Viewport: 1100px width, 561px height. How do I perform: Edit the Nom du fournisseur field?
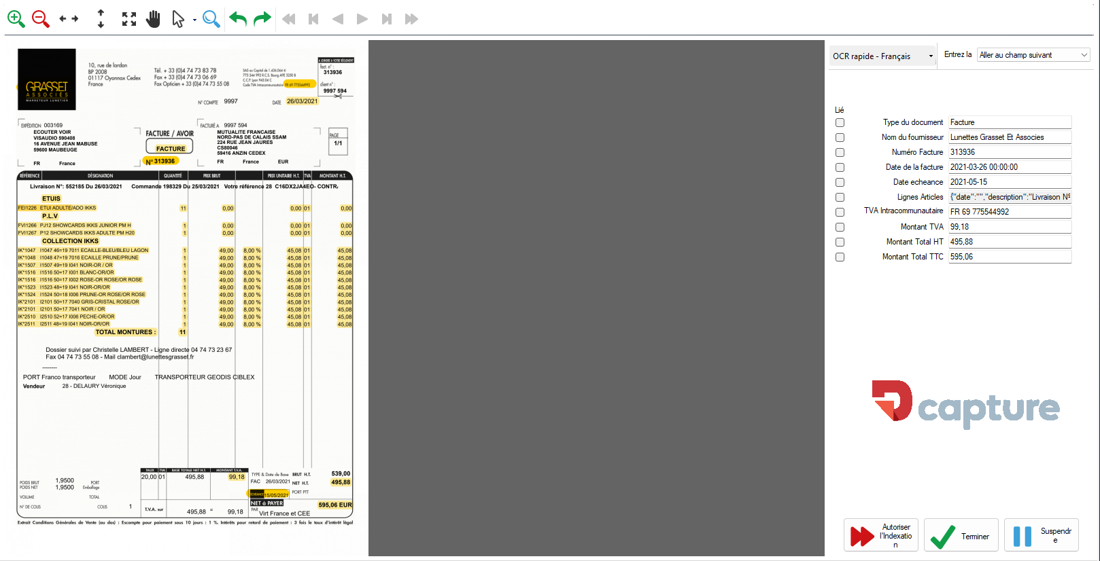(1010, 137)
